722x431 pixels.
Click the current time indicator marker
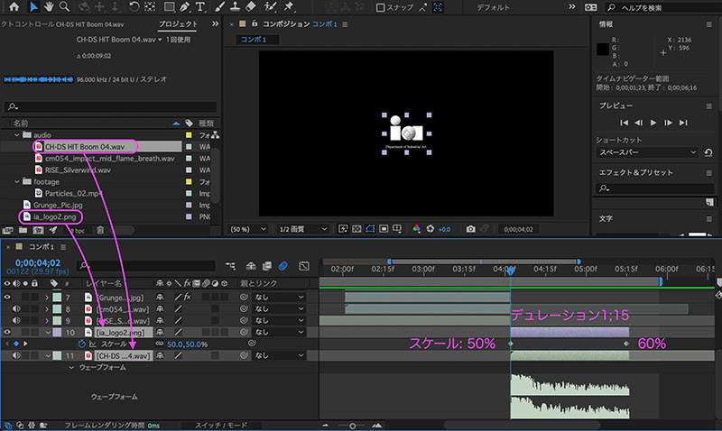click(510, 271)
